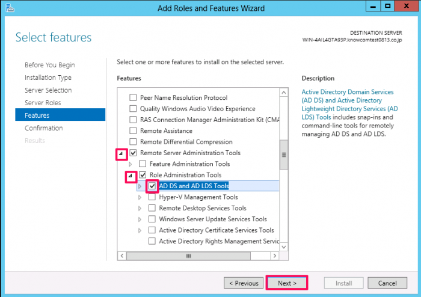Screen dimensions: 421x297
Task: Check RAS Connection Manager Administration Kit
Action: coord(133,120)
